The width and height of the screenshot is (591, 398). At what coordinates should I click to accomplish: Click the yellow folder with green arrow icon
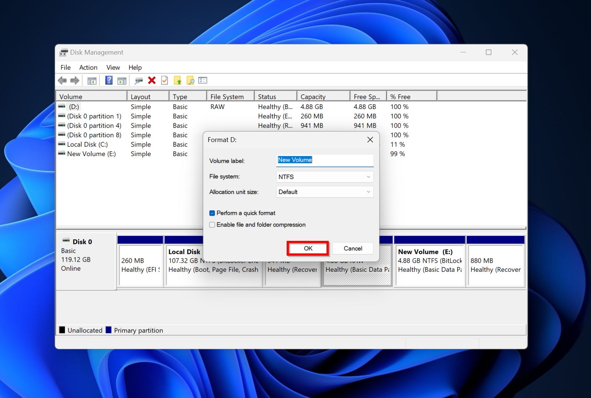tap(177, 80)
